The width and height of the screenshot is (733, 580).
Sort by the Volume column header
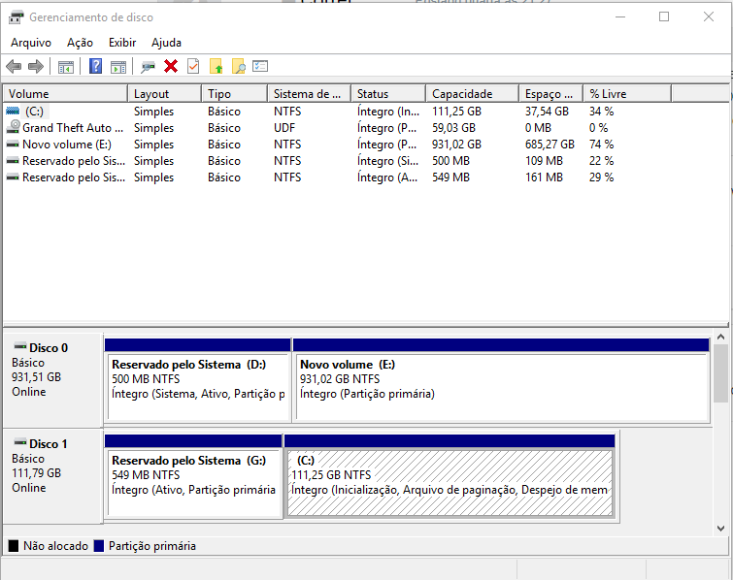pyautogui.click(x=65, y=94)
